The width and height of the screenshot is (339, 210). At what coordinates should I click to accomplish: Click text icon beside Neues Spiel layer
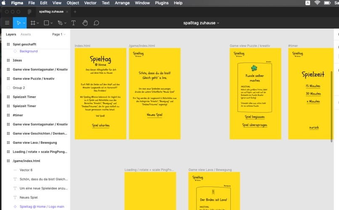[15, 197]
